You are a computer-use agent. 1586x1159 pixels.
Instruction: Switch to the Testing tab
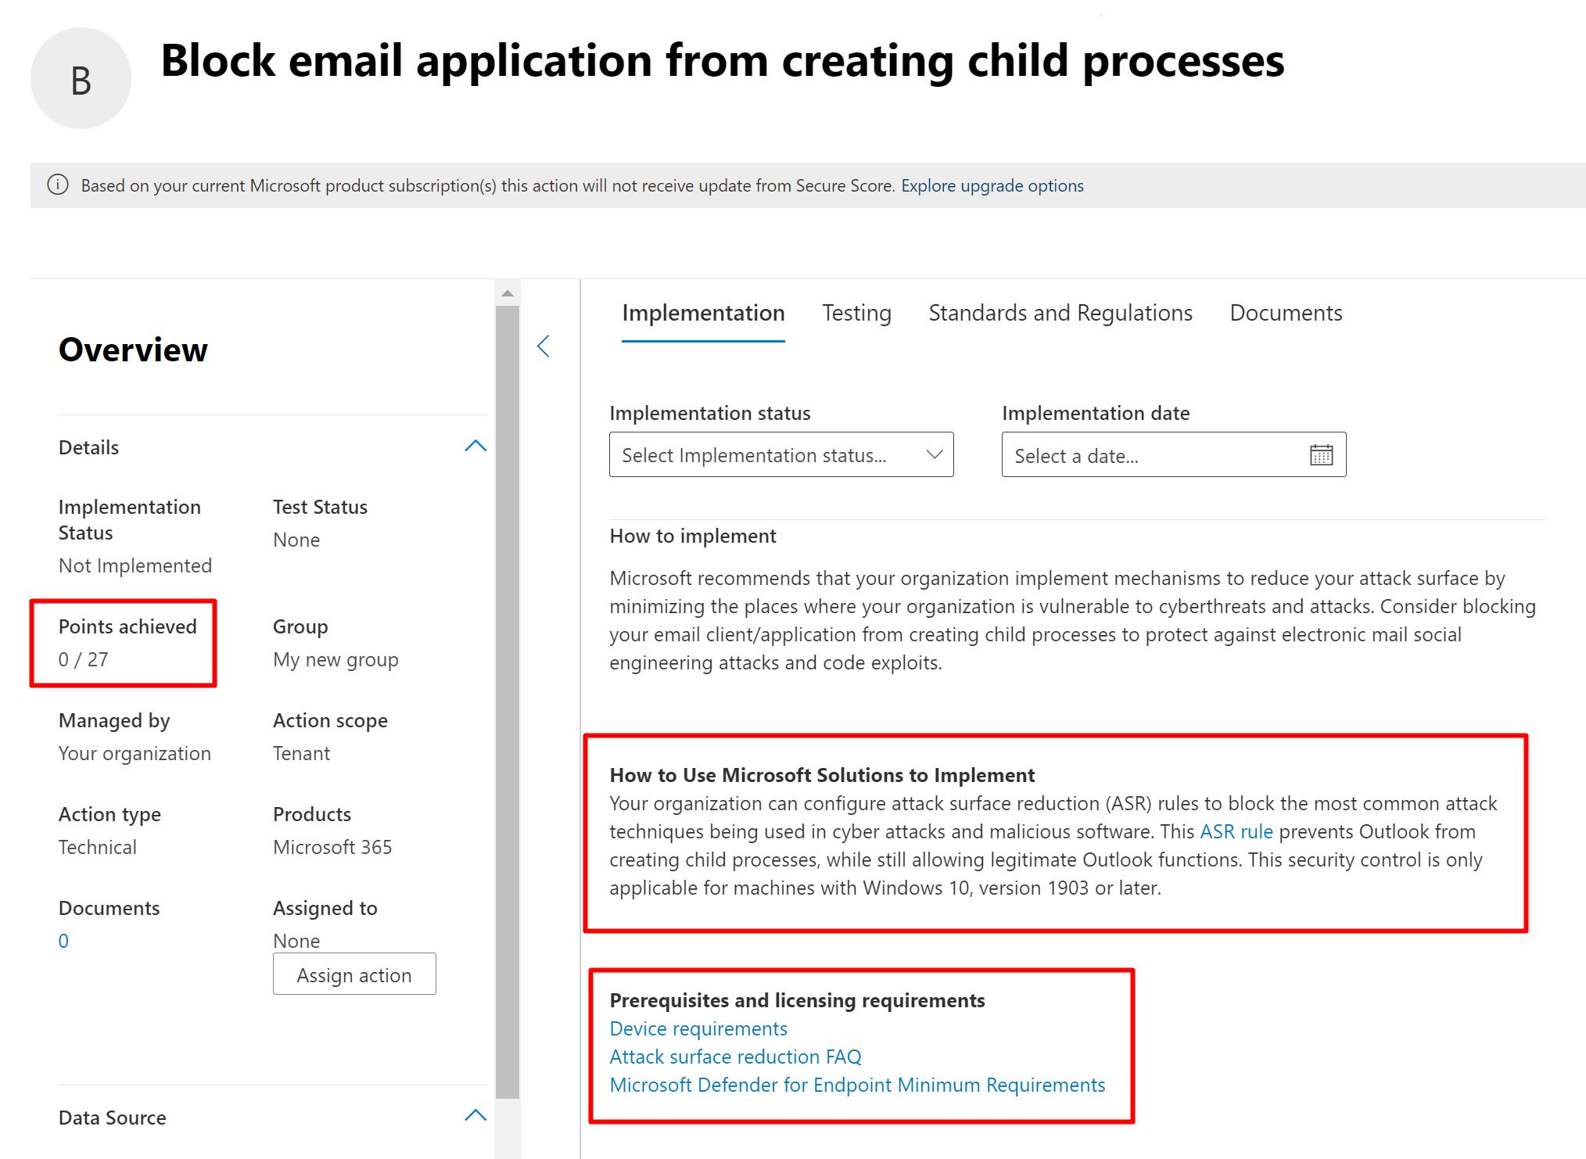click(856, 313)
